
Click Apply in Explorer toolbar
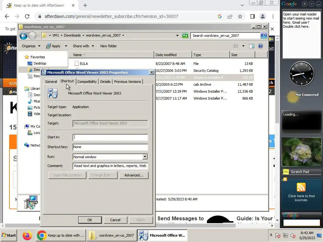click(53, 46)
